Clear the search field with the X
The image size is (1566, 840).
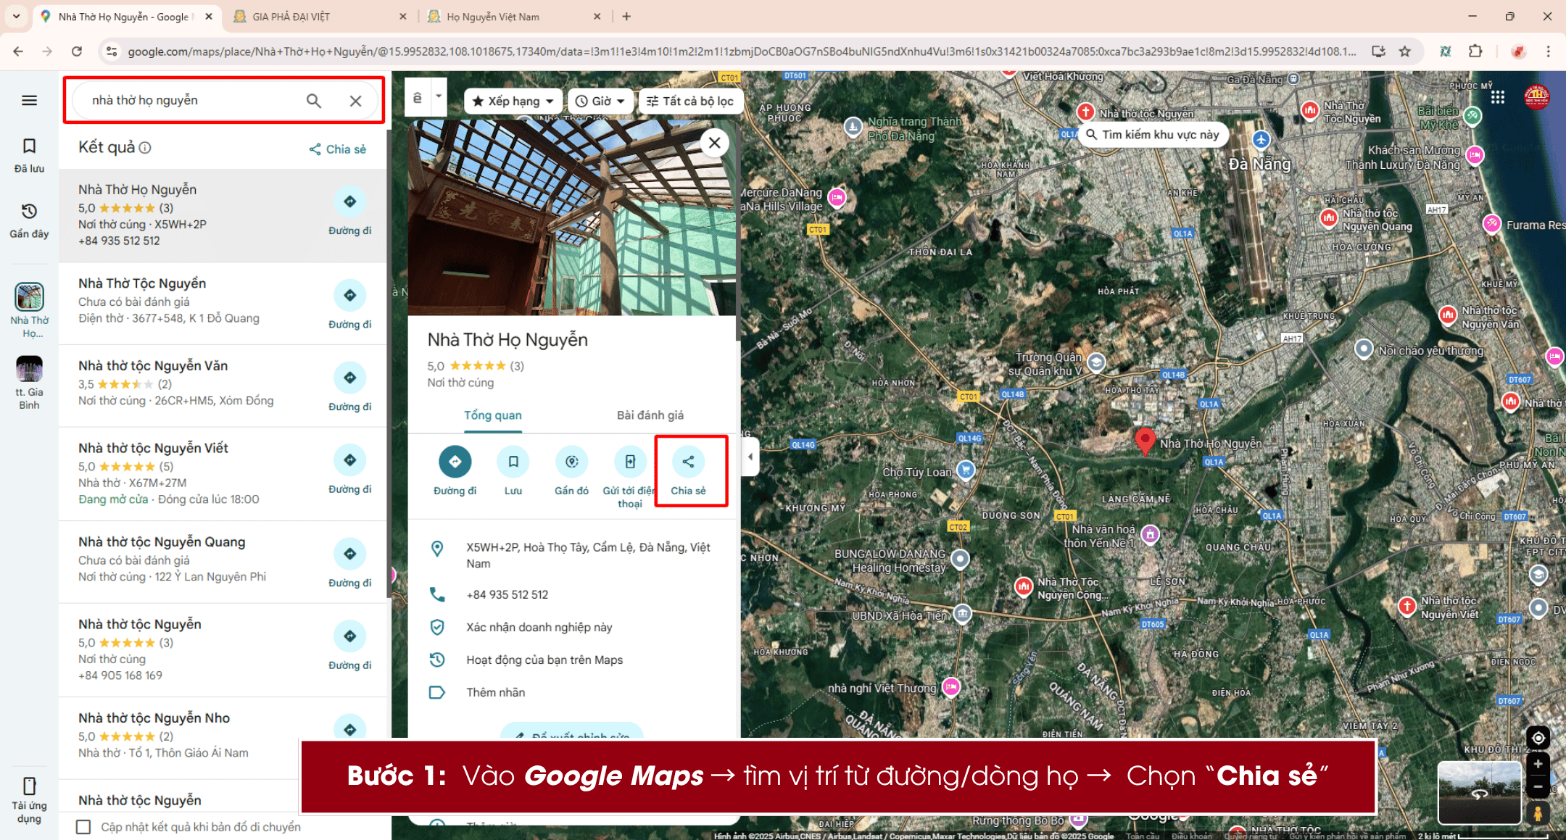point(355,100)
